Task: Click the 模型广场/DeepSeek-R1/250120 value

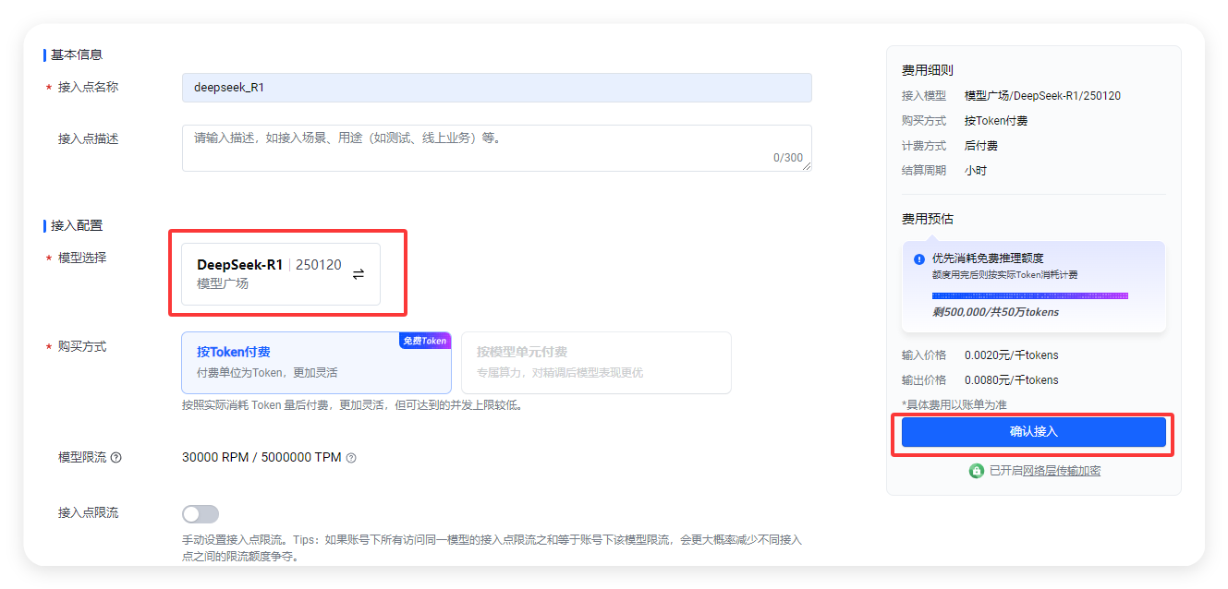Action: pos(1042,96)
